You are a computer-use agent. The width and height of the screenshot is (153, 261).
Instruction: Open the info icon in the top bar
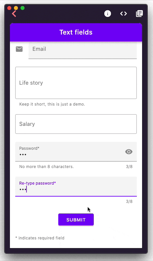(x=108, y=14)
